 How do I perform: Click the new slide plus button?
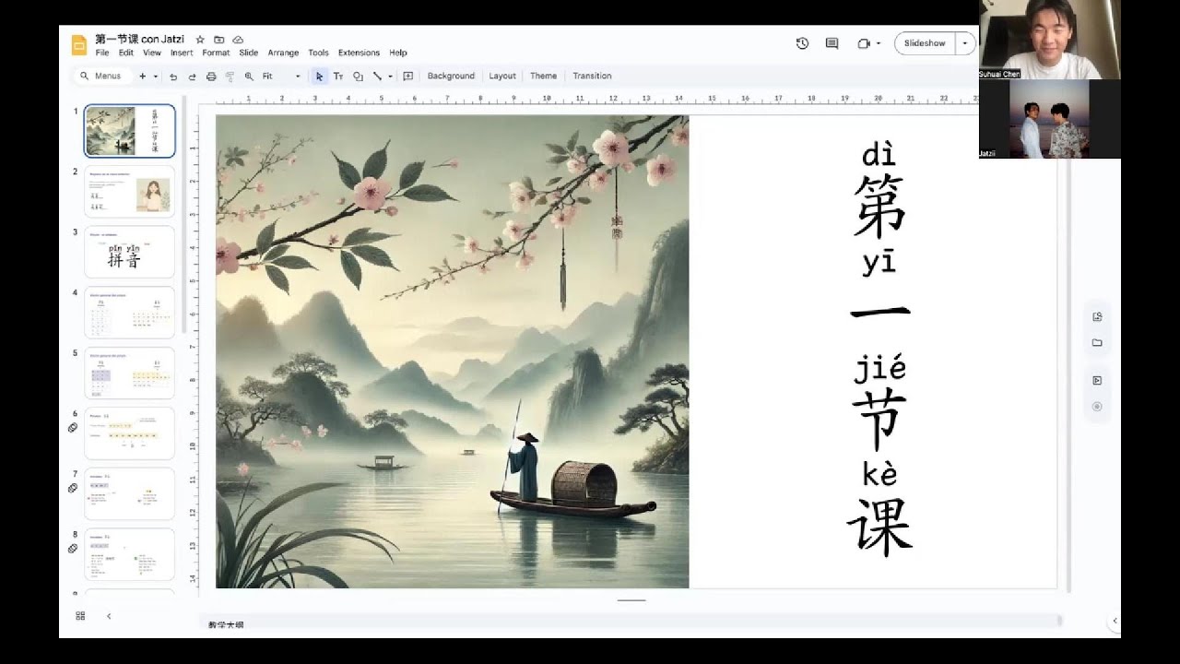(142, 77)
